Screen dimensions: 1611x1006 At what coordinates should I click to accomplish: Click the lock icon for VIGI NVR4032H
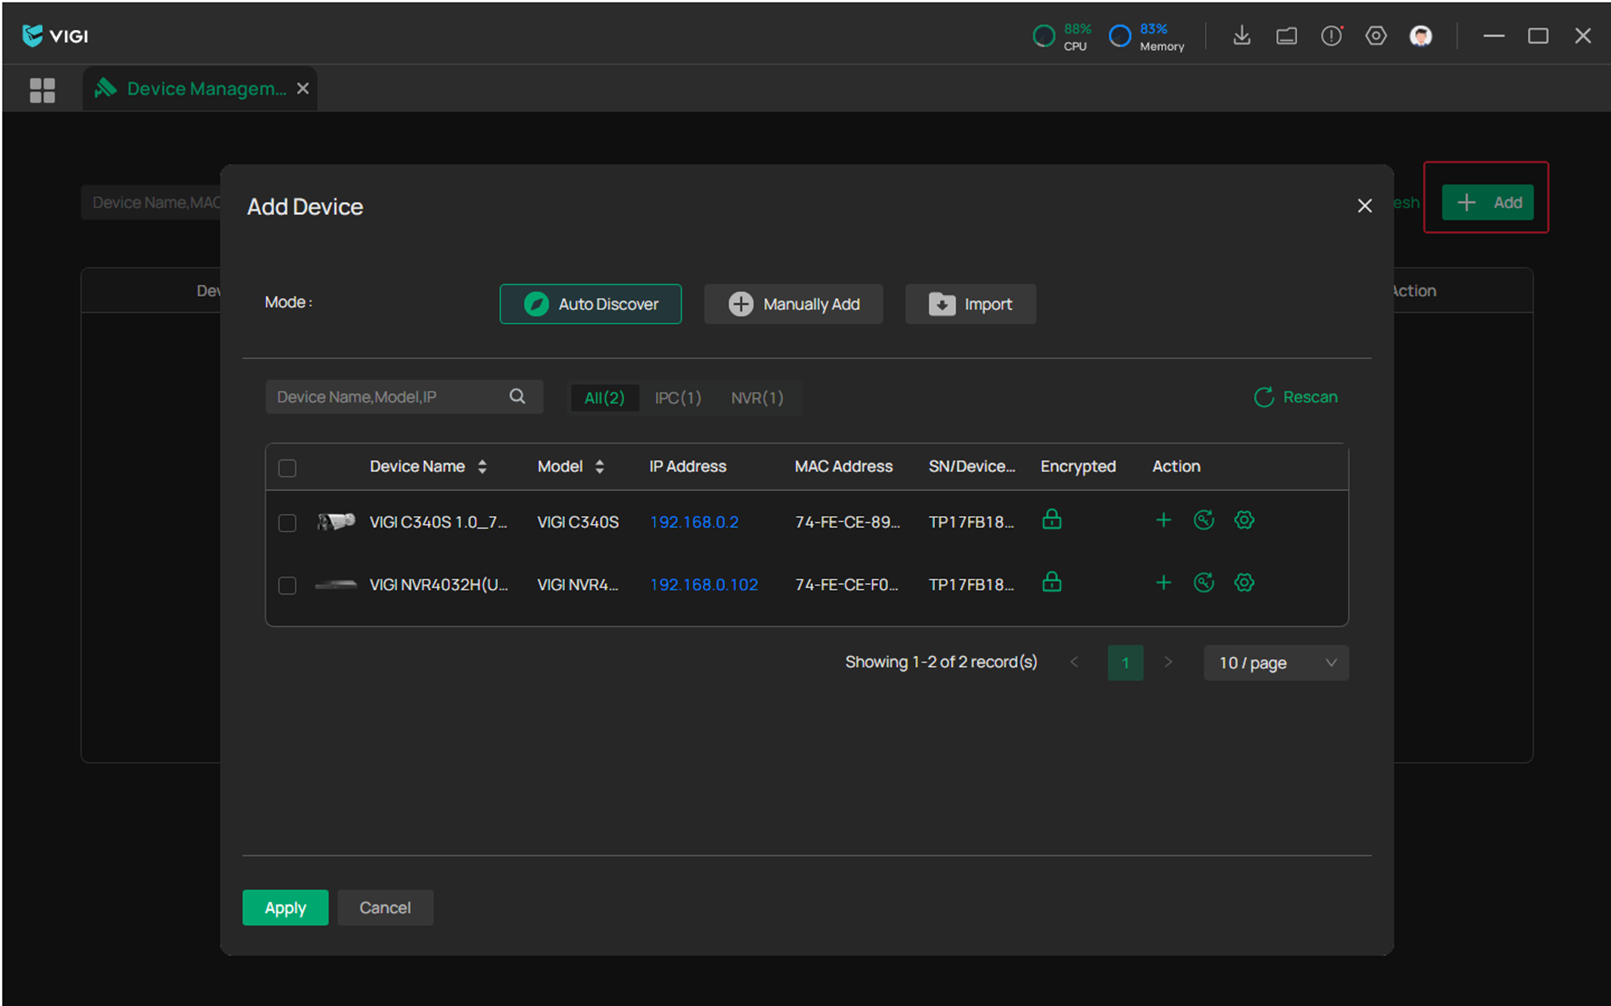pyautogui.click(x=1052, y=581)
